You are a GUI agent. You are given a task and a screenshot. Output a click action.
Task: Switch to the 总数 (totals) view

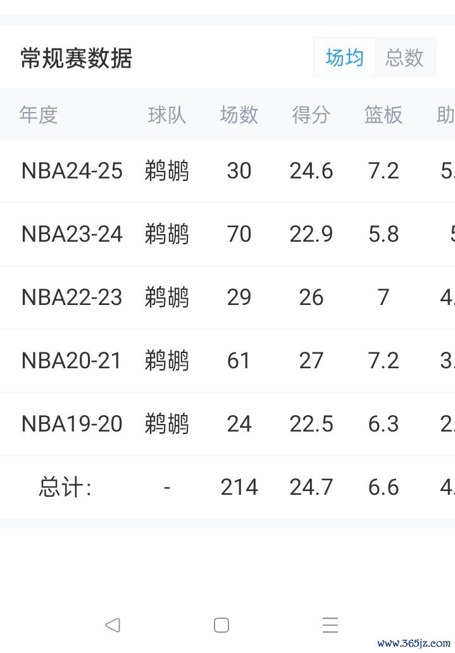click(x=404, y=58)
